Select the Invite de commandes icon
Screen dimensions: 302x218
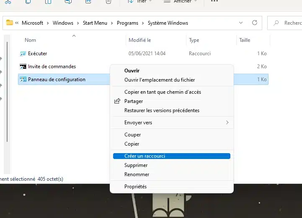coord(23,67)
